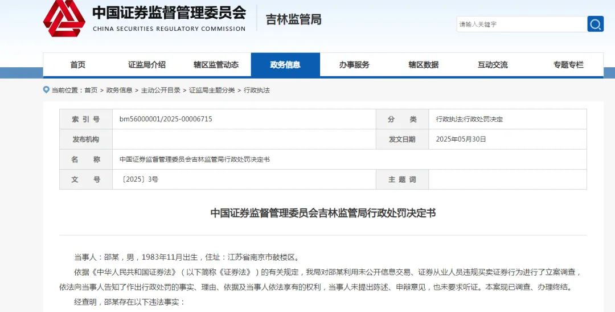Click CHINA SECURITIES REGULATORY COMMISSION subtitle

(169, 28)
